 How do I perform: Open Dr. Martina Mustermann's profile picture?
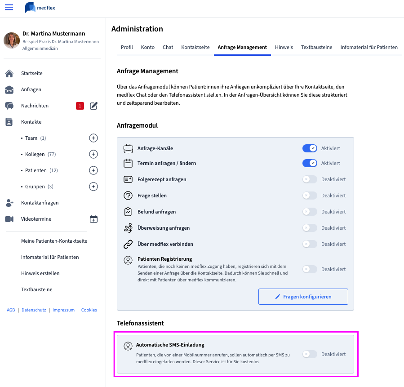point(12,40)
